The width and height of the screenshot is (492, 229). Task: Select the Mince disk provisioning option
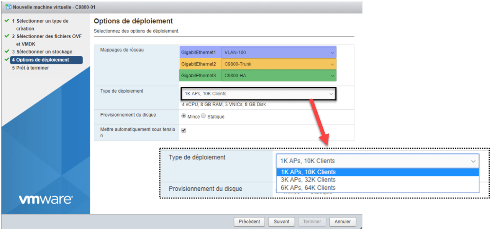click(184, 116)
